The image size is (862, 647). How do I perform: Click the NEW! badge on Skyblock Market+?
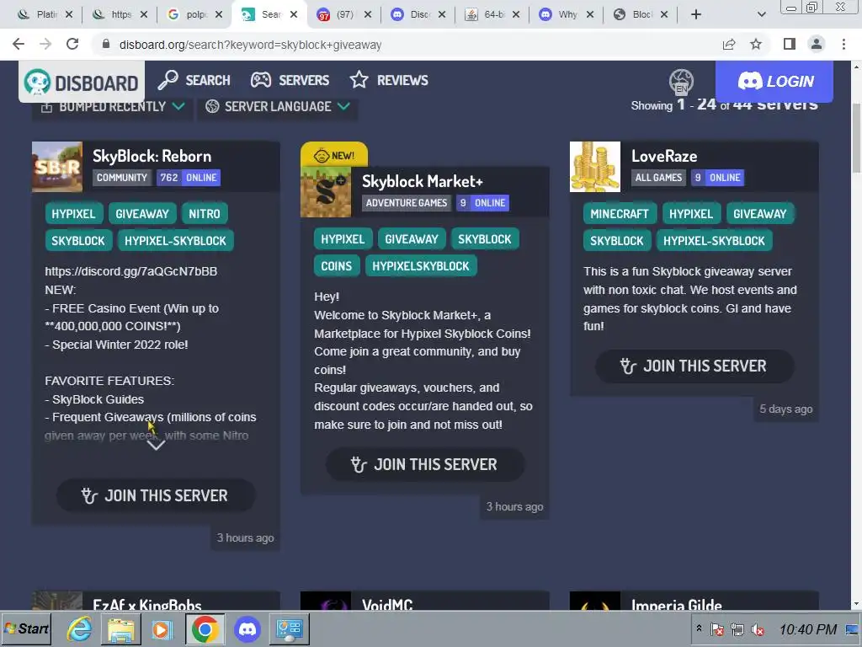pos(333,156)
